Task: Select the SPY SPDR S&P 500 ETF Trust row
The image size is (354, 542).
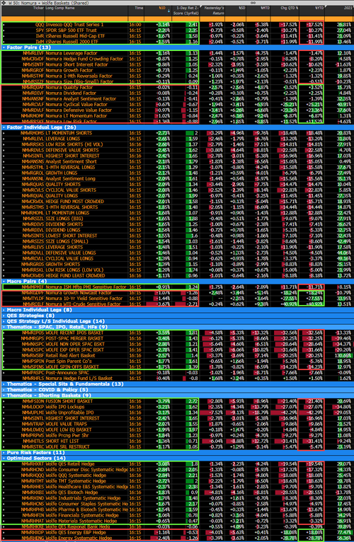Action: [177, 30]
